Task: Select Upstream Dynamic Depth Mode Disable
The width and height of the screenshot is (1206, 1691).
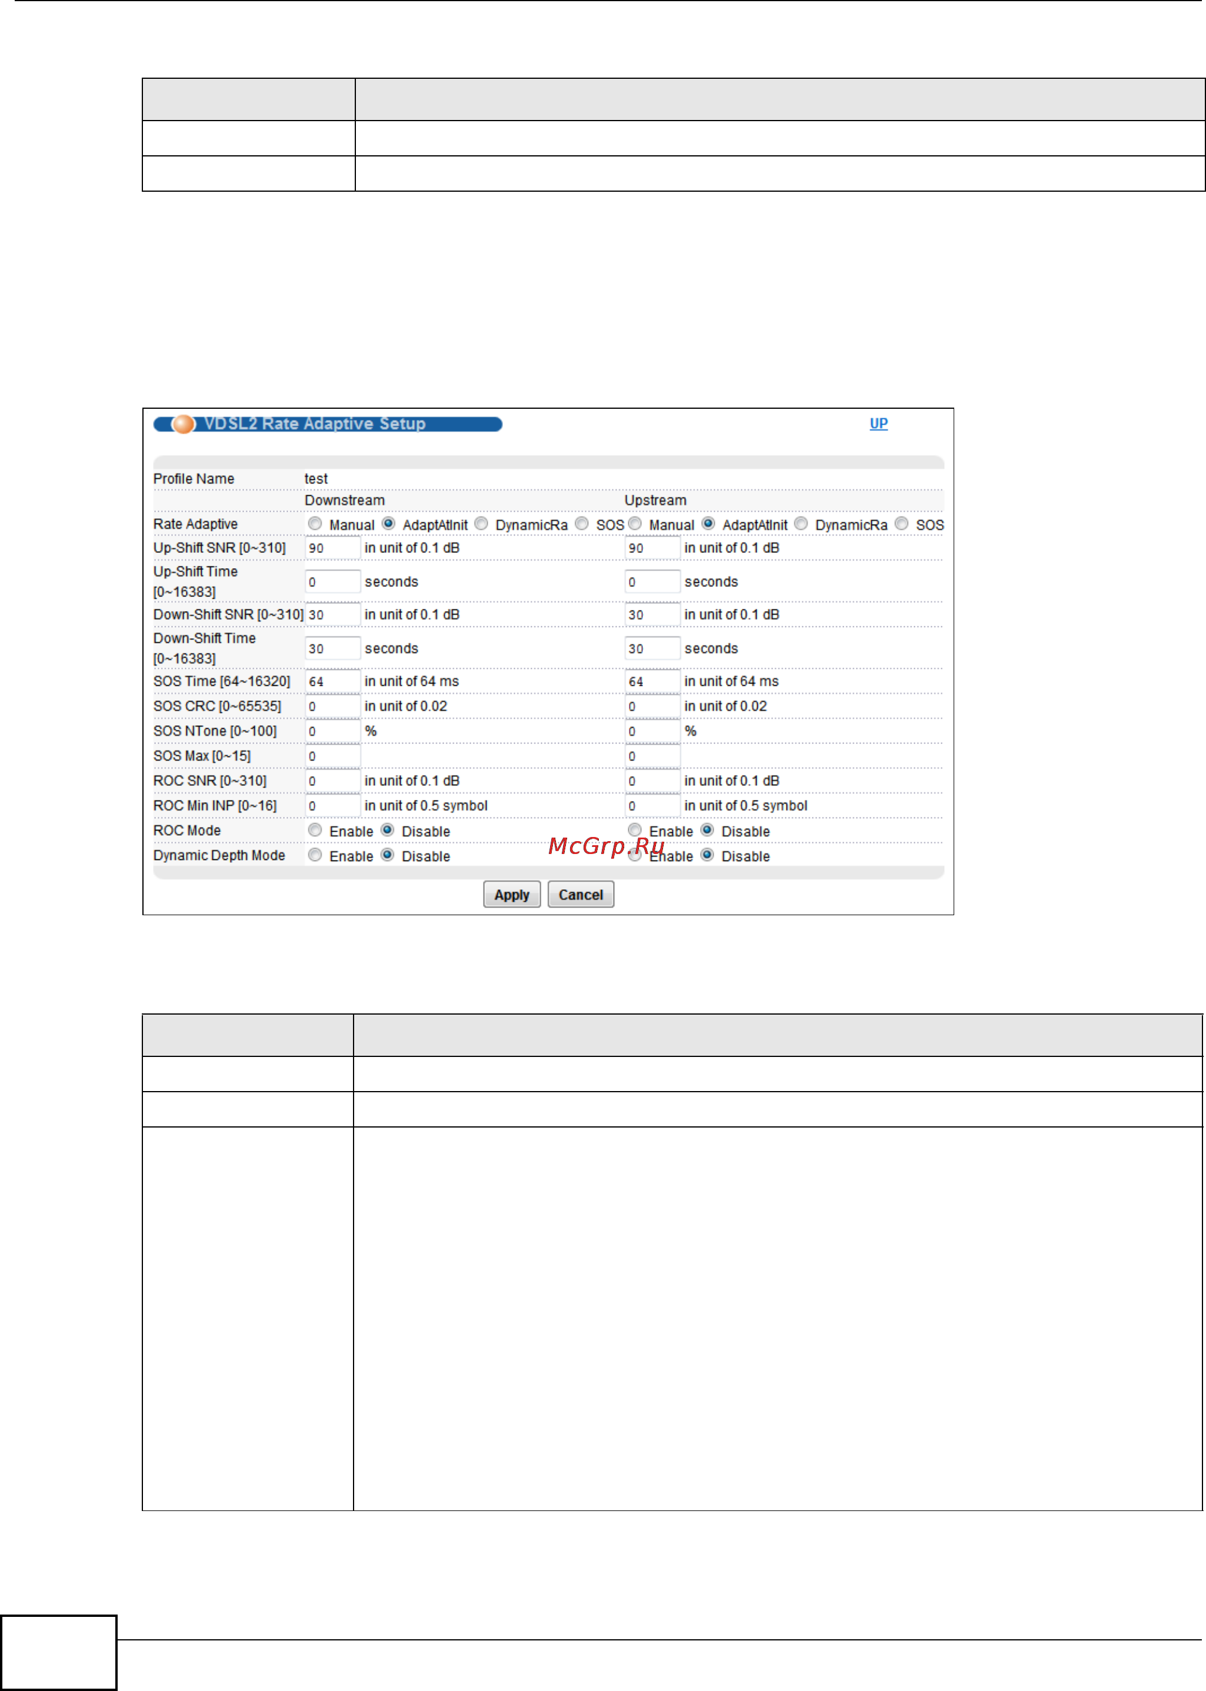Action: (x=708, y=855)
